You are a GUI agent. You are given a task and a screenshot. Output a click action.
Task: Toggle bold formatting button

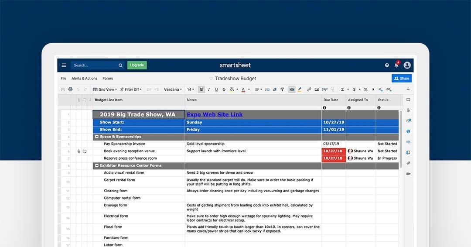point(201,89)
